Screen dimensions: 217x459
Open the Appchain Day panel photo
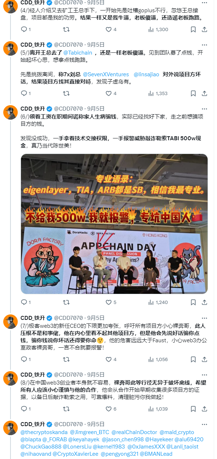point(114,224)
